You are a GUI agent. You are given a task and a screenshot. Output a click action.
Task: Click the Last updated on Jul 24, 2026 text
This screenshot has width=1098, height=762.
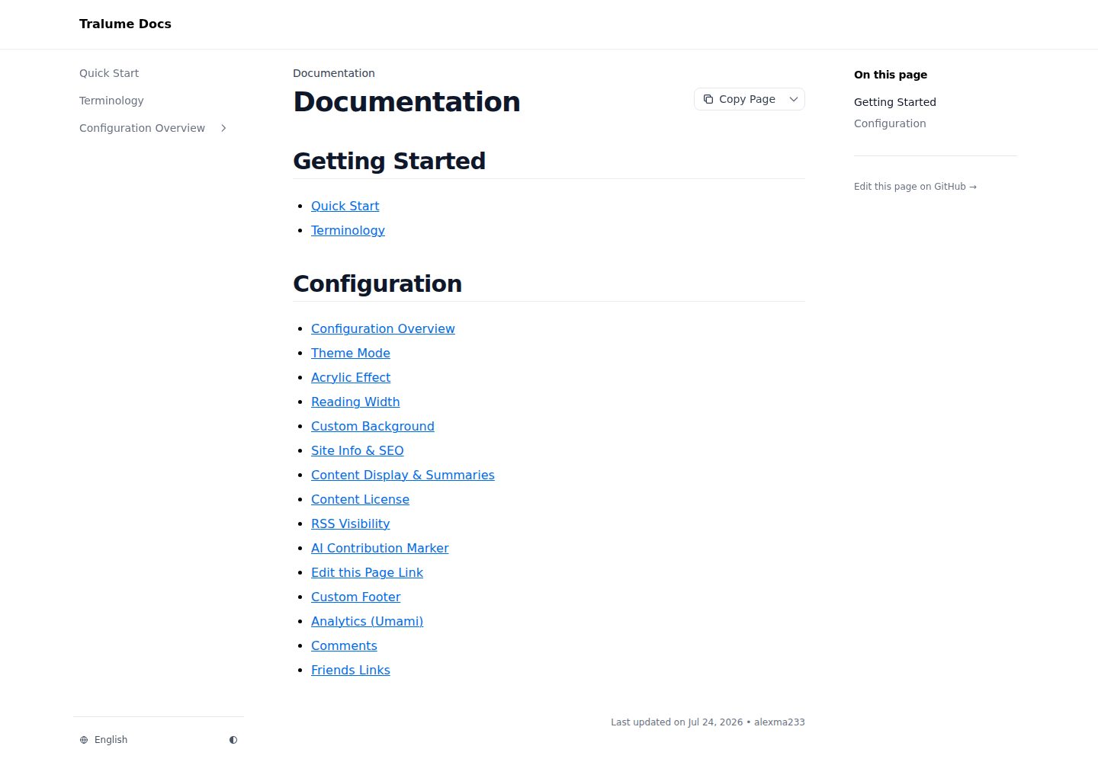pyautogui.click(x=676, y=722)
